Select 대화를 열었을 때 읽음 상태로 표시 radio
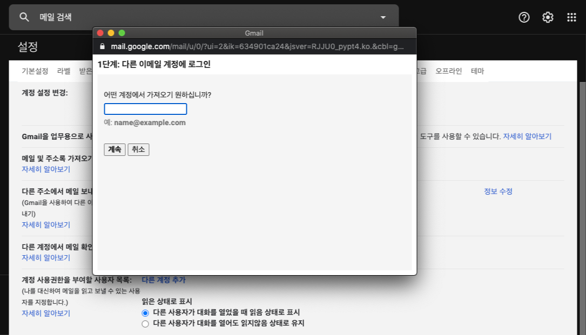586x335 pixels. tap(145, 313)
